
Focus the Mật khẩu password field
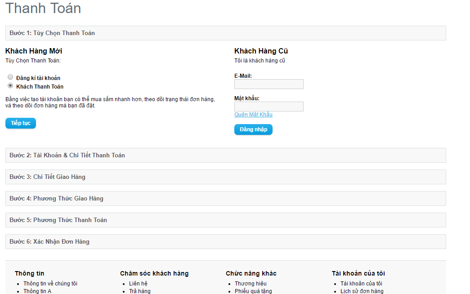[269, 107]
